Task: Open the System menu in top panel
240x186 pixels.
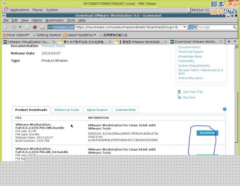Action: [x=52, y=10]
